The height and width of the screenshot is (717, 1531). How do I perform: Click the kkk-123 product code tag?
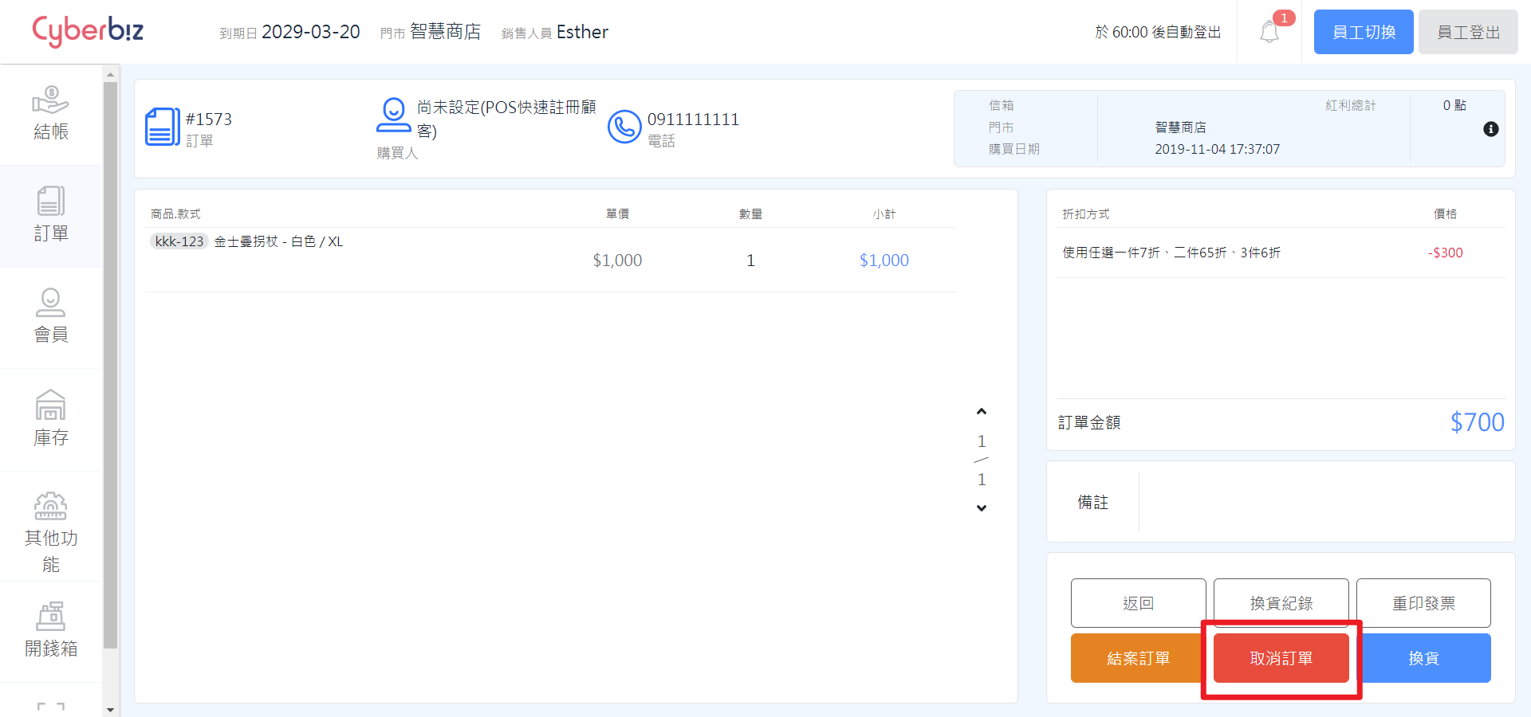coord(179,241)
